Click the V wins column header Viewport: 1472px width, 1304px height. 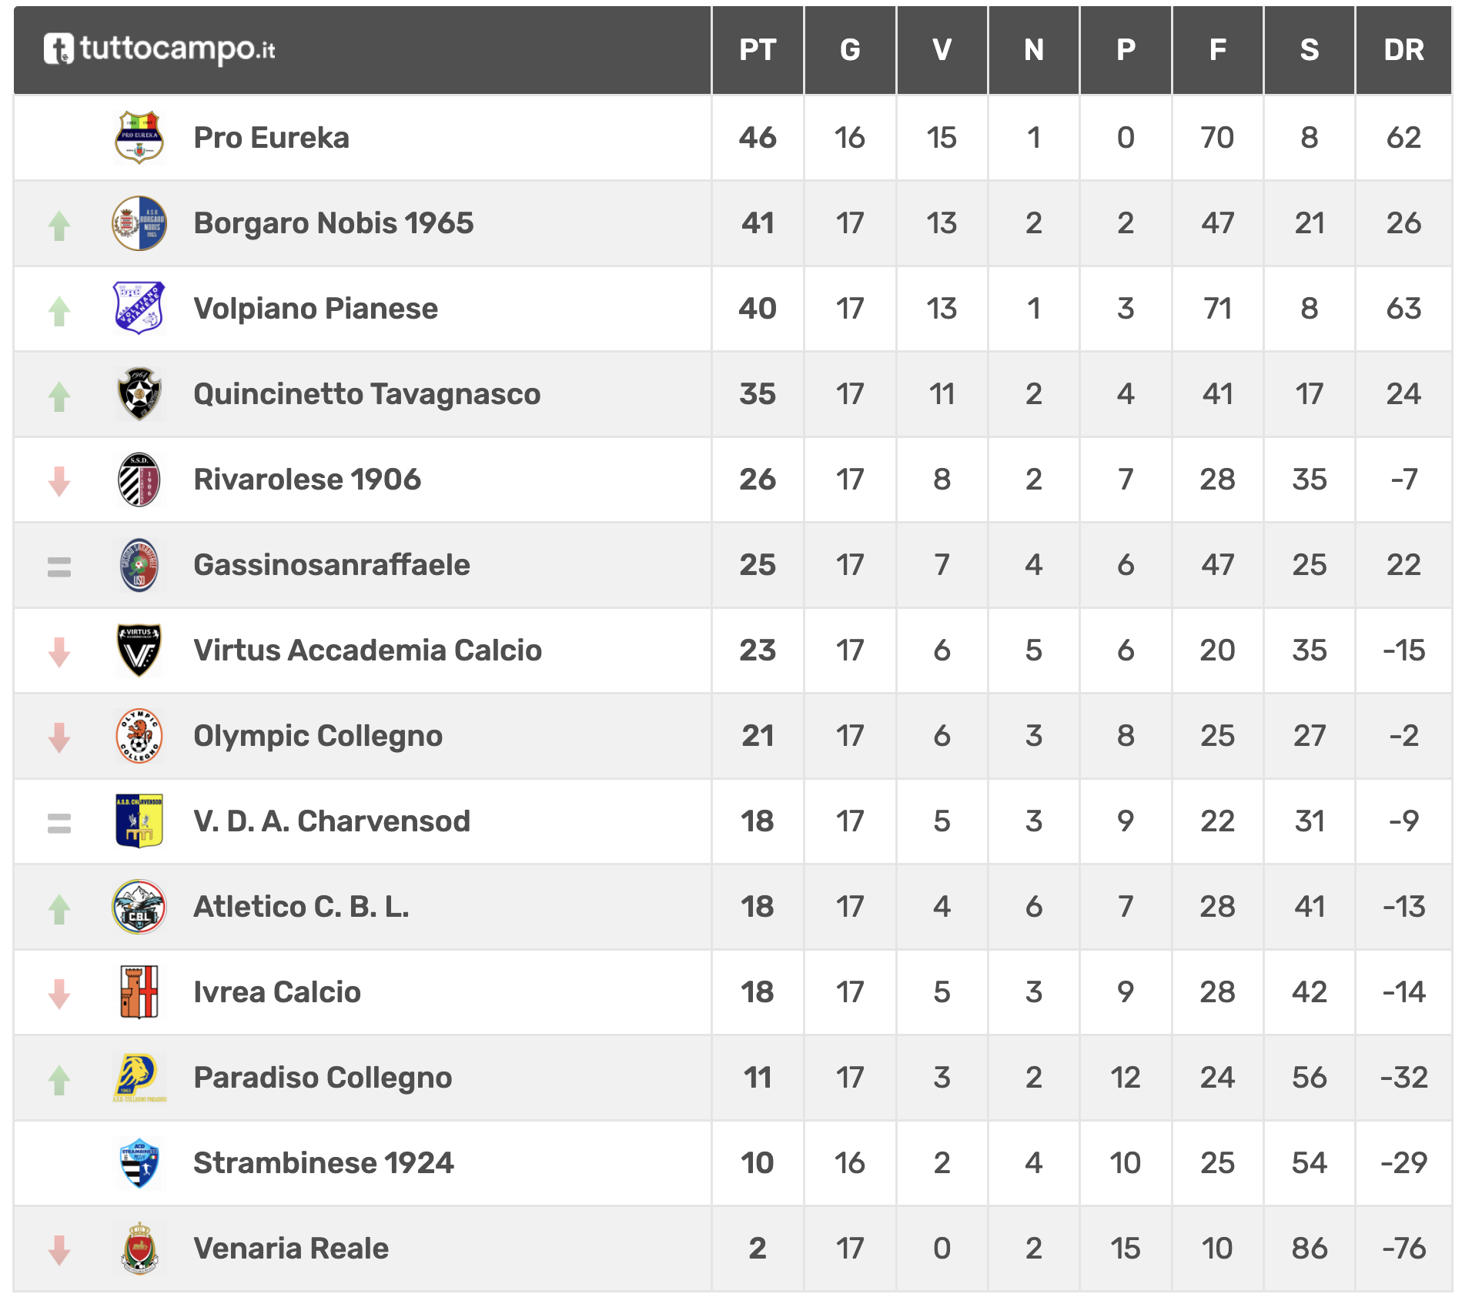coord(942,50)
